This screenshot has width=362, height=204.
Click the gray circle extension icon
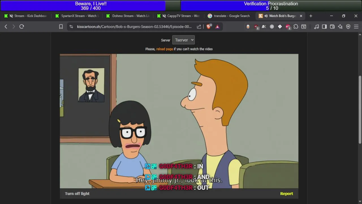[x=272, y=27]
